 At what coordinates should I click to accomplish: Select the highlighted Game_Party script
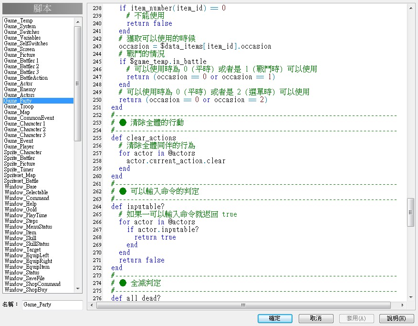(39, 101)
